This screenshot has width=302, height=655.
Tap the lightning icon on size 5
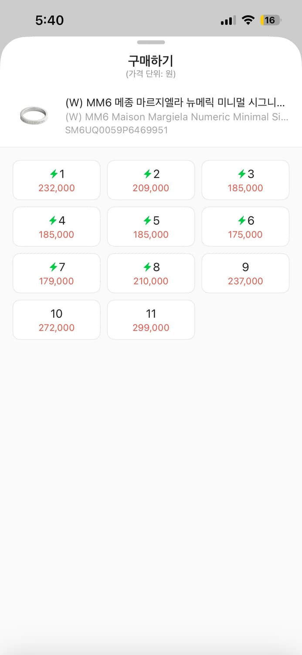pyautogui.click(x=148, y=221)
